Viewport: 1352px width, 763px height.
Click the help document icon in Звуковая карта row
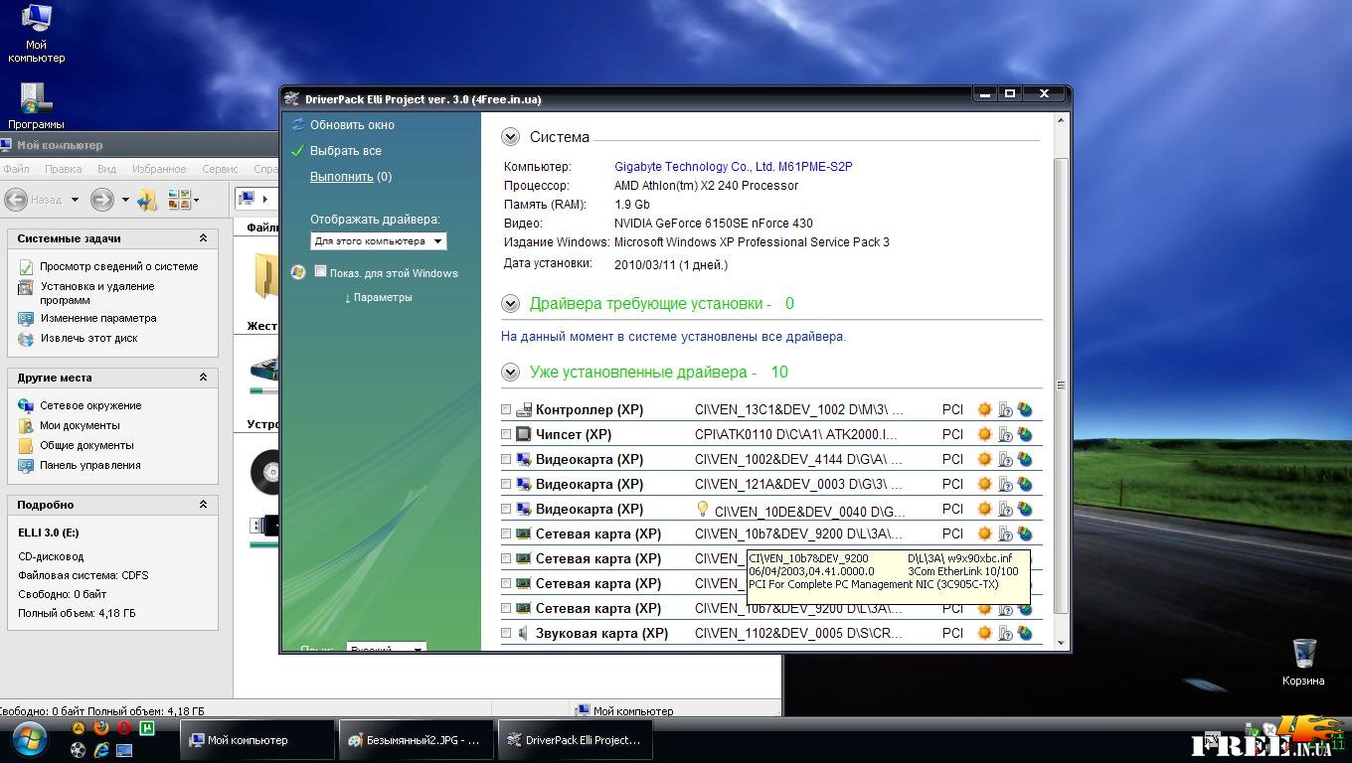tap(1005, 633)
